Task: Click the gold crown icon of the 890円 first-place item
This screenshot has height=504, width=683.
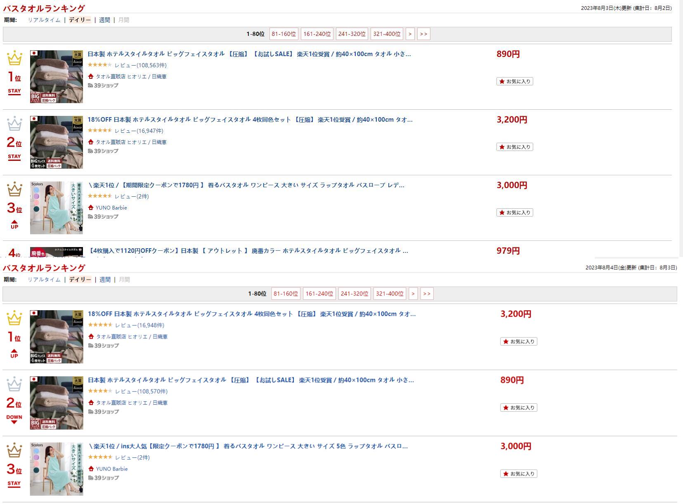Action: (14, 58)
